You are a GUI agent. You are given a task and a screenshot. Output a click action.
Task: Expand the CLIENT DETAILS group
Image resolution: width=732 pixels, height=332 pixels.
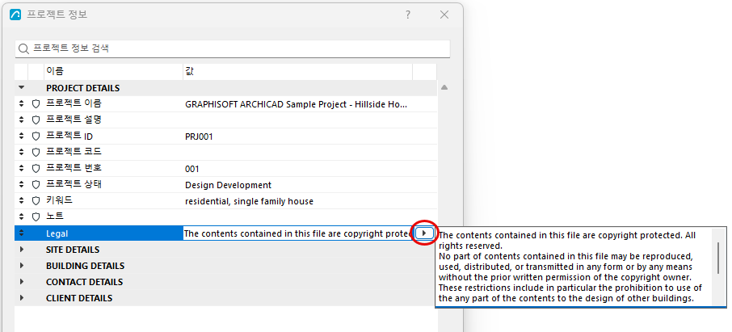pyautogui.click(x=21, y=298)
